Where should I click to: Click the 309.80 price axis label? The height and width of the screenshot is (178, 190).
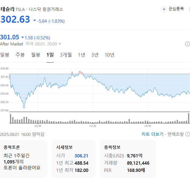click(4, 68)
